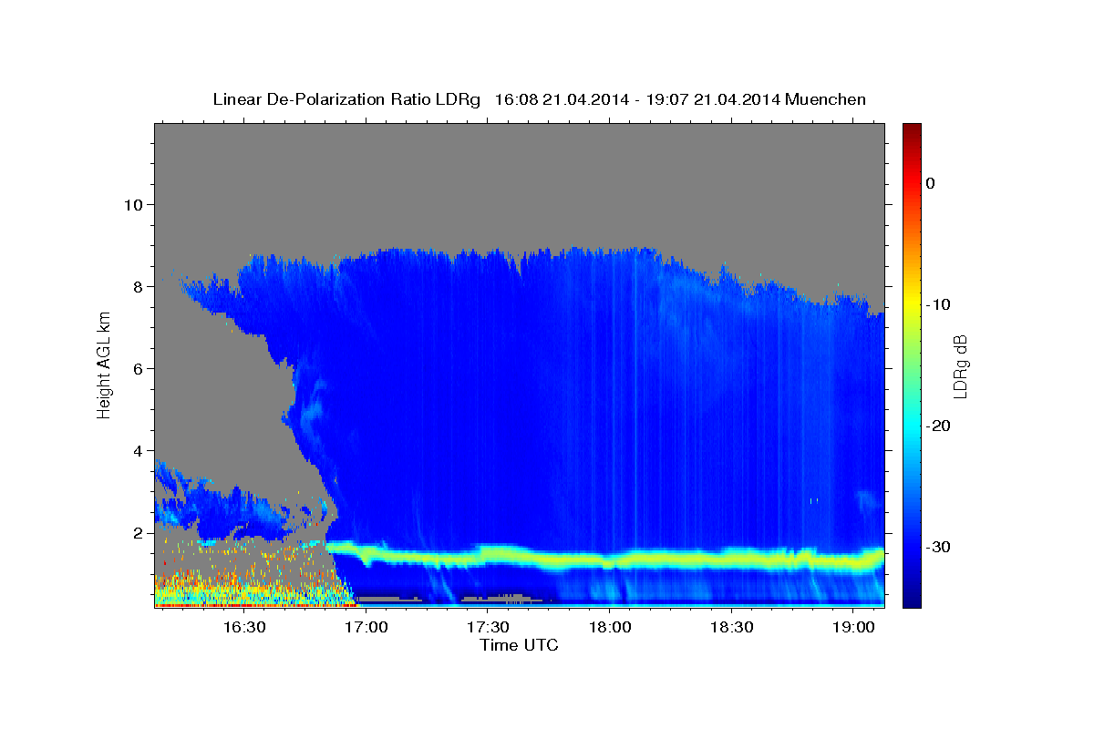Click the Time UTC axis title
This screenshot has width=1094, height=729.
click(519, 645)
